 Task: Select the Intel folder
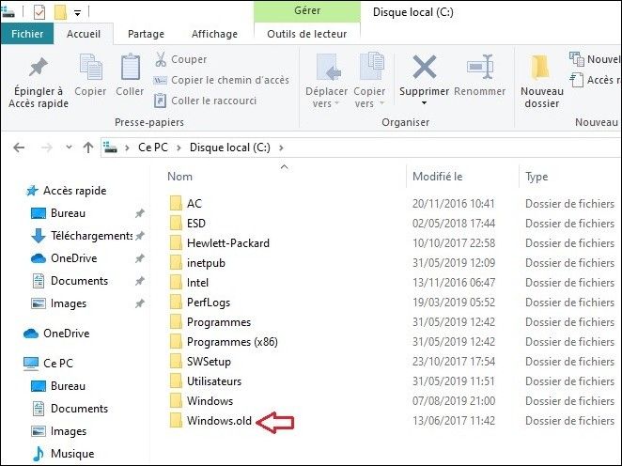pyautogui.click(x=197, y=283)
